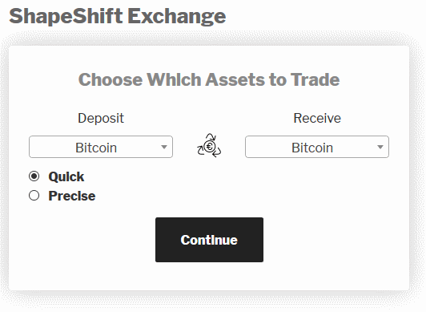Click the euro coin in the swap icon

point(209,147)
